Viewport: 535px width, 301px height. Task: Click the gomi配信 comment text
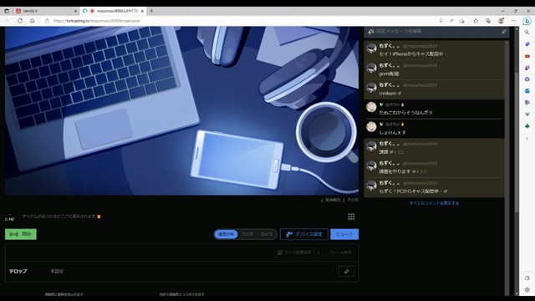(x=389, y=74)
